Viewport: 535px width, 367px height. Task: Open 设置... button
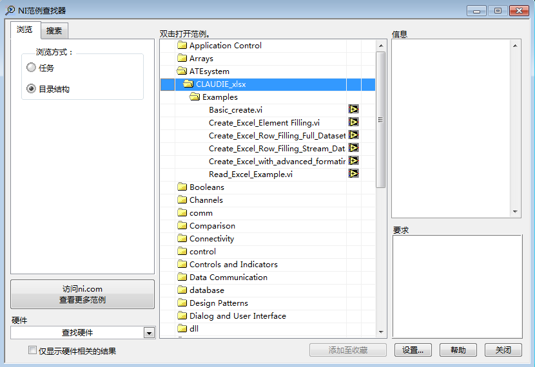pos(413,350)
